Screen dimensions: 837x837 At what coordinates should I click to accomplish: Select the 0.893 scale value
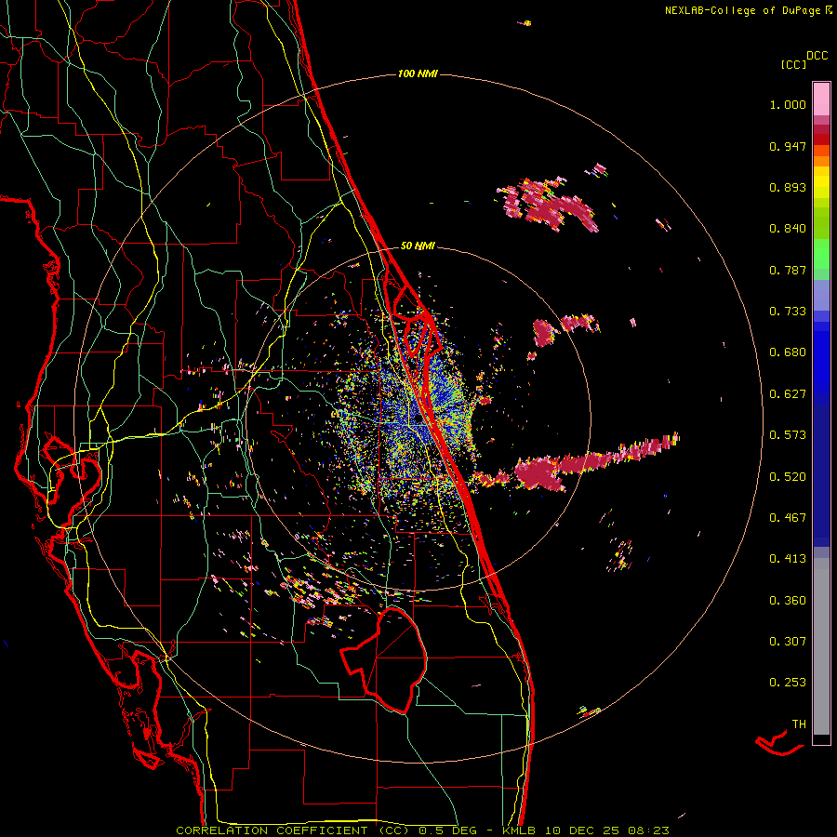pyautogui.click(x=788, y=187)
